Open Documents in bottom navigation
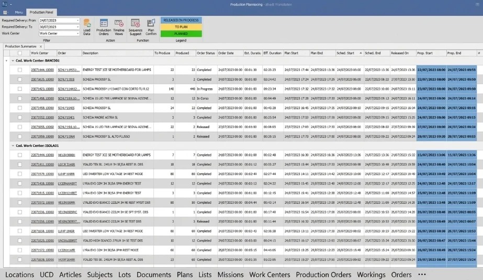 pos(154,275)
